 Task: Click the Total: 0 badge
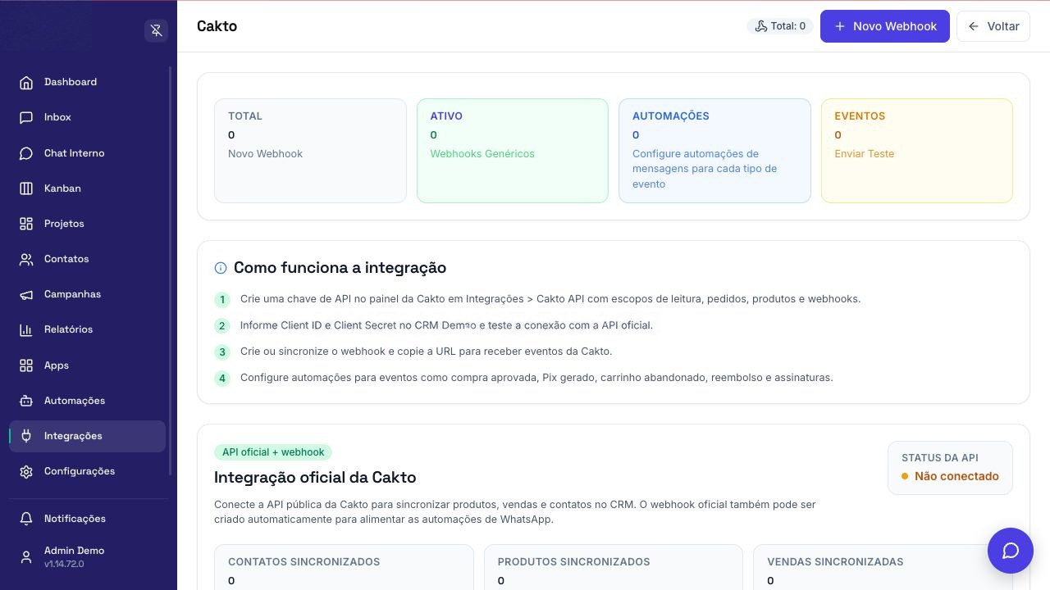[x=780, y=26]
